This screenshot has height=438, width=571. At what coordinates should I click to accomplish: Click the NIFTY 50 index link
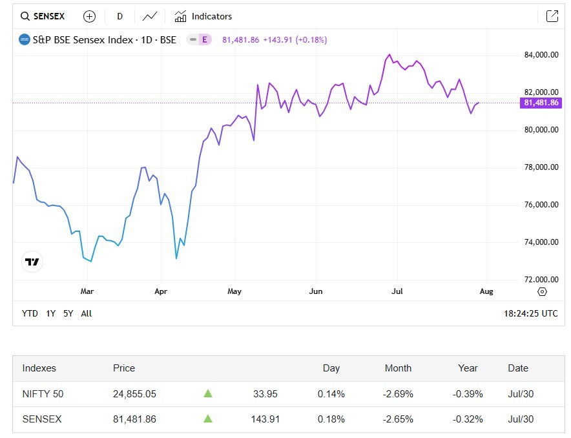[43, 394]
